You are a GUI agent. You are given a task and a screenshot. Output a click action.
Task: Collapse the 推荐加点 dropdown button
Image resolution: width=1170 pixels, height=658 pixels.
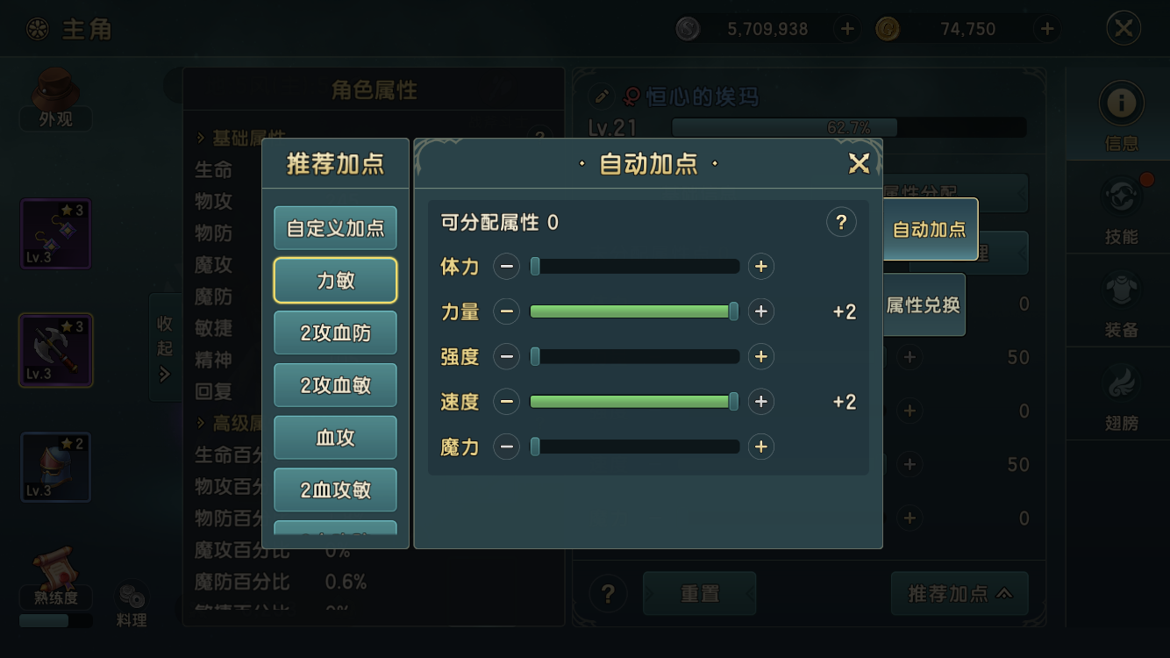(960, 594)
